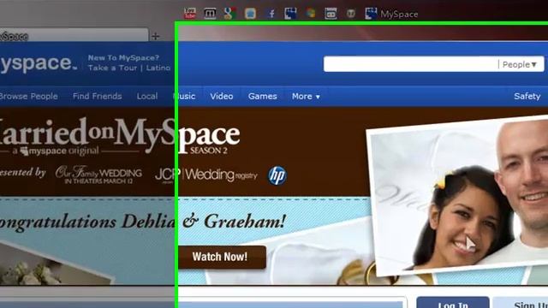The image size is (548, 308).
Task: Open the light blue square bookmark icon
Action: click(x=250, y=14)
